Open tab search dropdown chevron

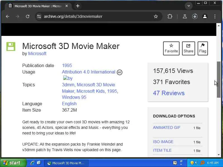pyautogui.click(x=189, y=6)
